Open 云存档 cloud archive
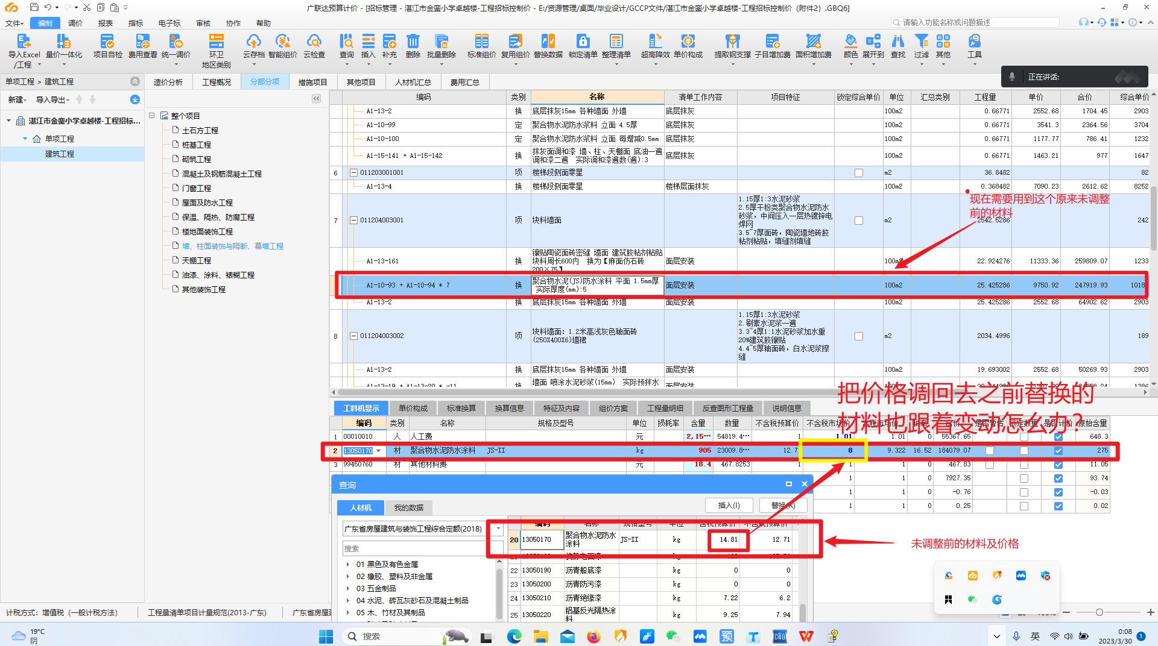Screen dimensions: 1158x646 (253, 46)
